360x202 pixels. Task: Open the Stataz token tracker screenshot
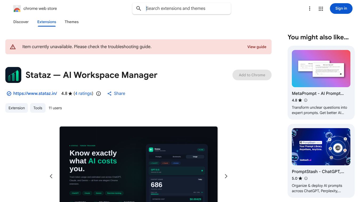(138, 164)
